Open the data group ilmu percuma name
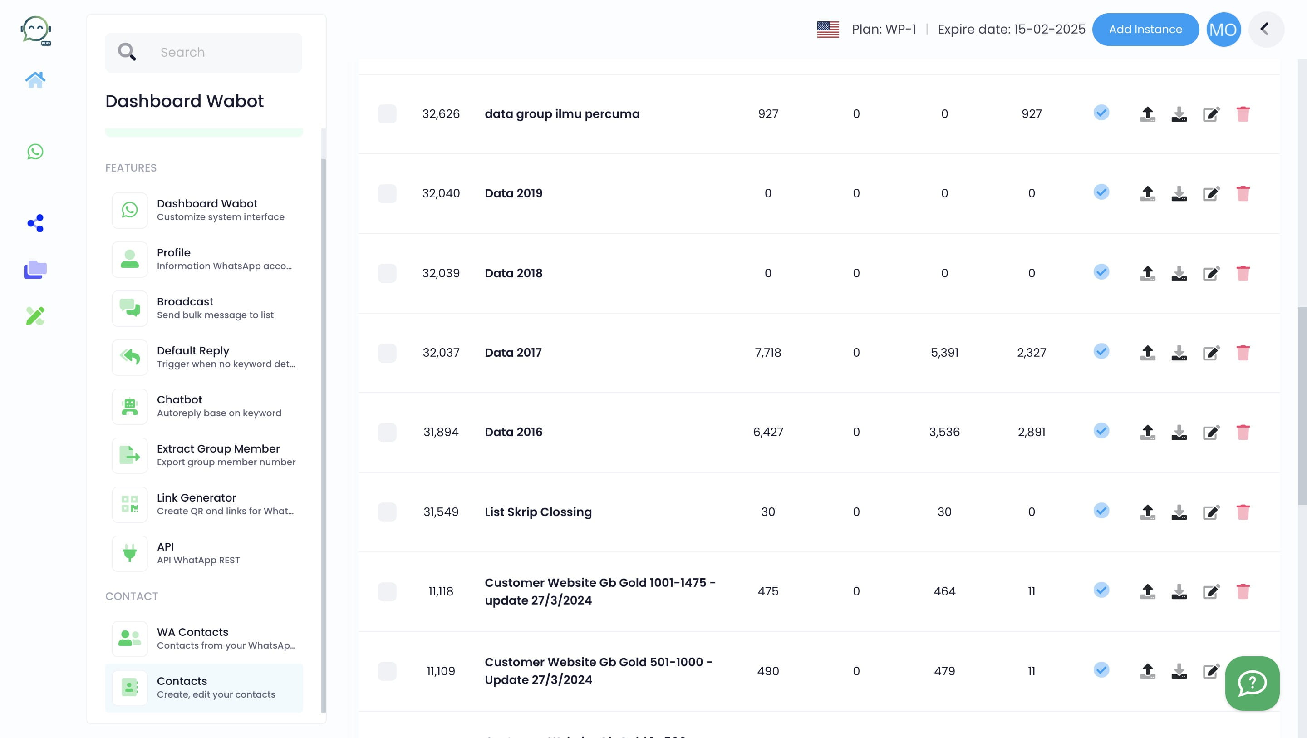This screenshot has height=738, width=1307. (562, 114)
